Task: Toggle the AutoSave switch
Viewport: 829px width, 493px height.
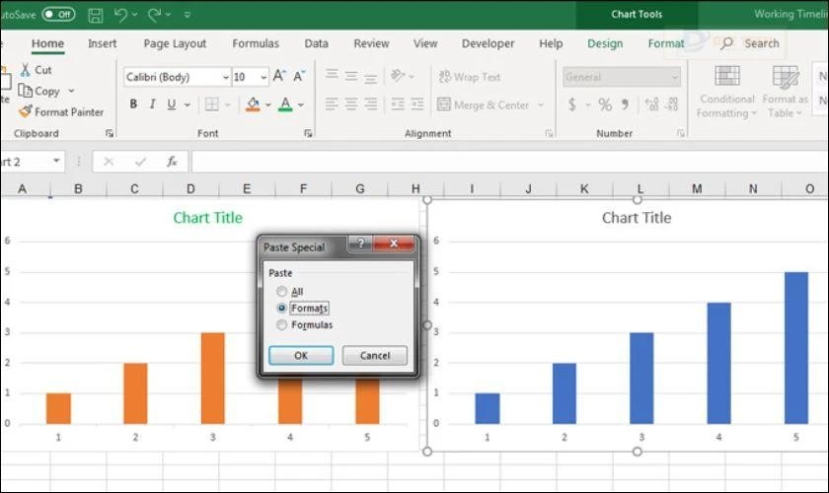Action: click(x=58, y=15)
